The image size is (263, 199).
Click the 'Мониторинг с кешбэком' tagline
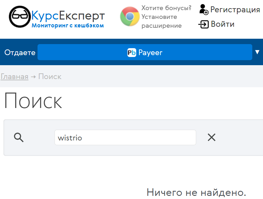[x=68, y=26]
